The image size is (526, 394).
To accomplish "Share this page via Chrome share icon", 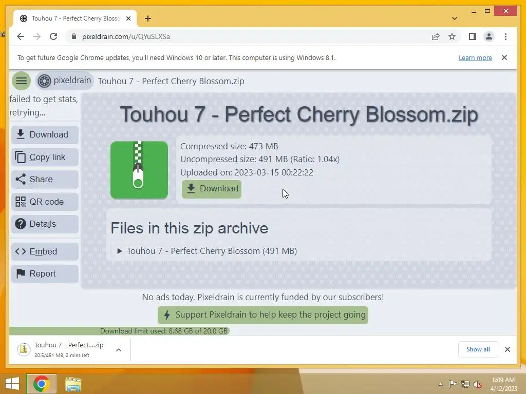I will point(436,36).
